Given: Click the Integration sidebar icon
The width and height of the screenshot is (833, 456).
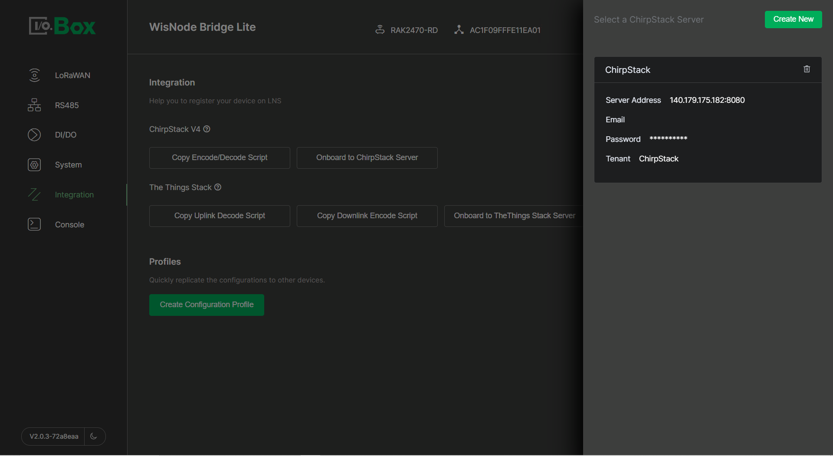Looking at the screenshot, I should click(34, 195).
